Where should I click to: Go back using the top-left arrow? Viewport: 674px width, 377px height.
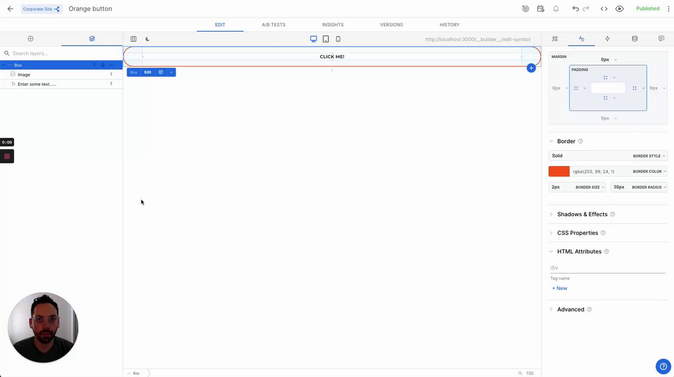10,9
